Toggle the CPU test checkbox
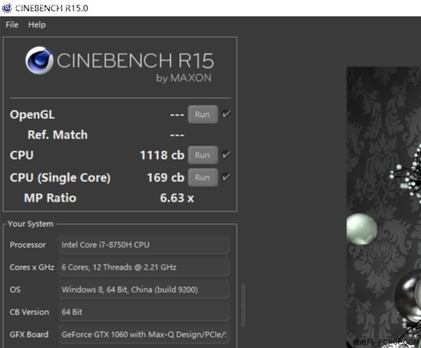Screen dimensions: 421x348 tap(226, 154)
